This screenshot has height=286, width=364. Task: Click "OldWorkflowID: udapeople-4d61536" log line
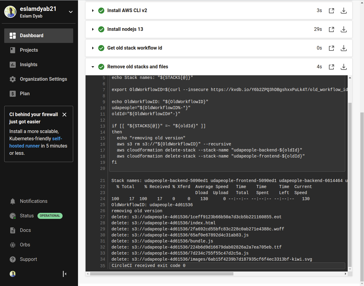[x=152, y=205]
